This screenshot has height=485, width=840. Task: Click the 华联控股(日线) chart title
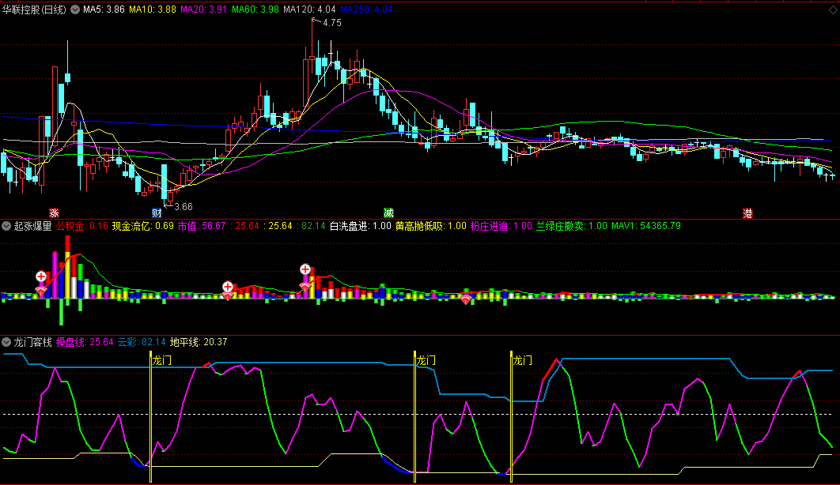[x=34, y=9]
